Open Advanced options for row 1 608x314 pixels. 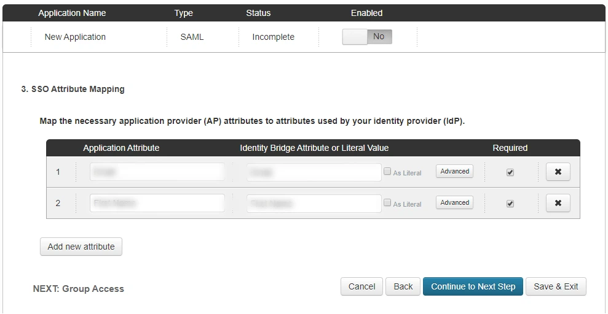point(454,172)
